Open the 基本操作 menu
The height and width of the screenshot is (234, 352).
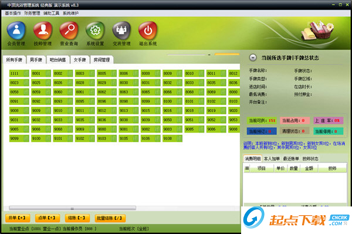pos(13,13)
